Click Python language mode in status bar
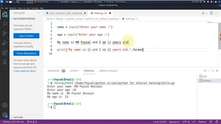The width and height of the screenshot is (221, 124). coord(202,122)
